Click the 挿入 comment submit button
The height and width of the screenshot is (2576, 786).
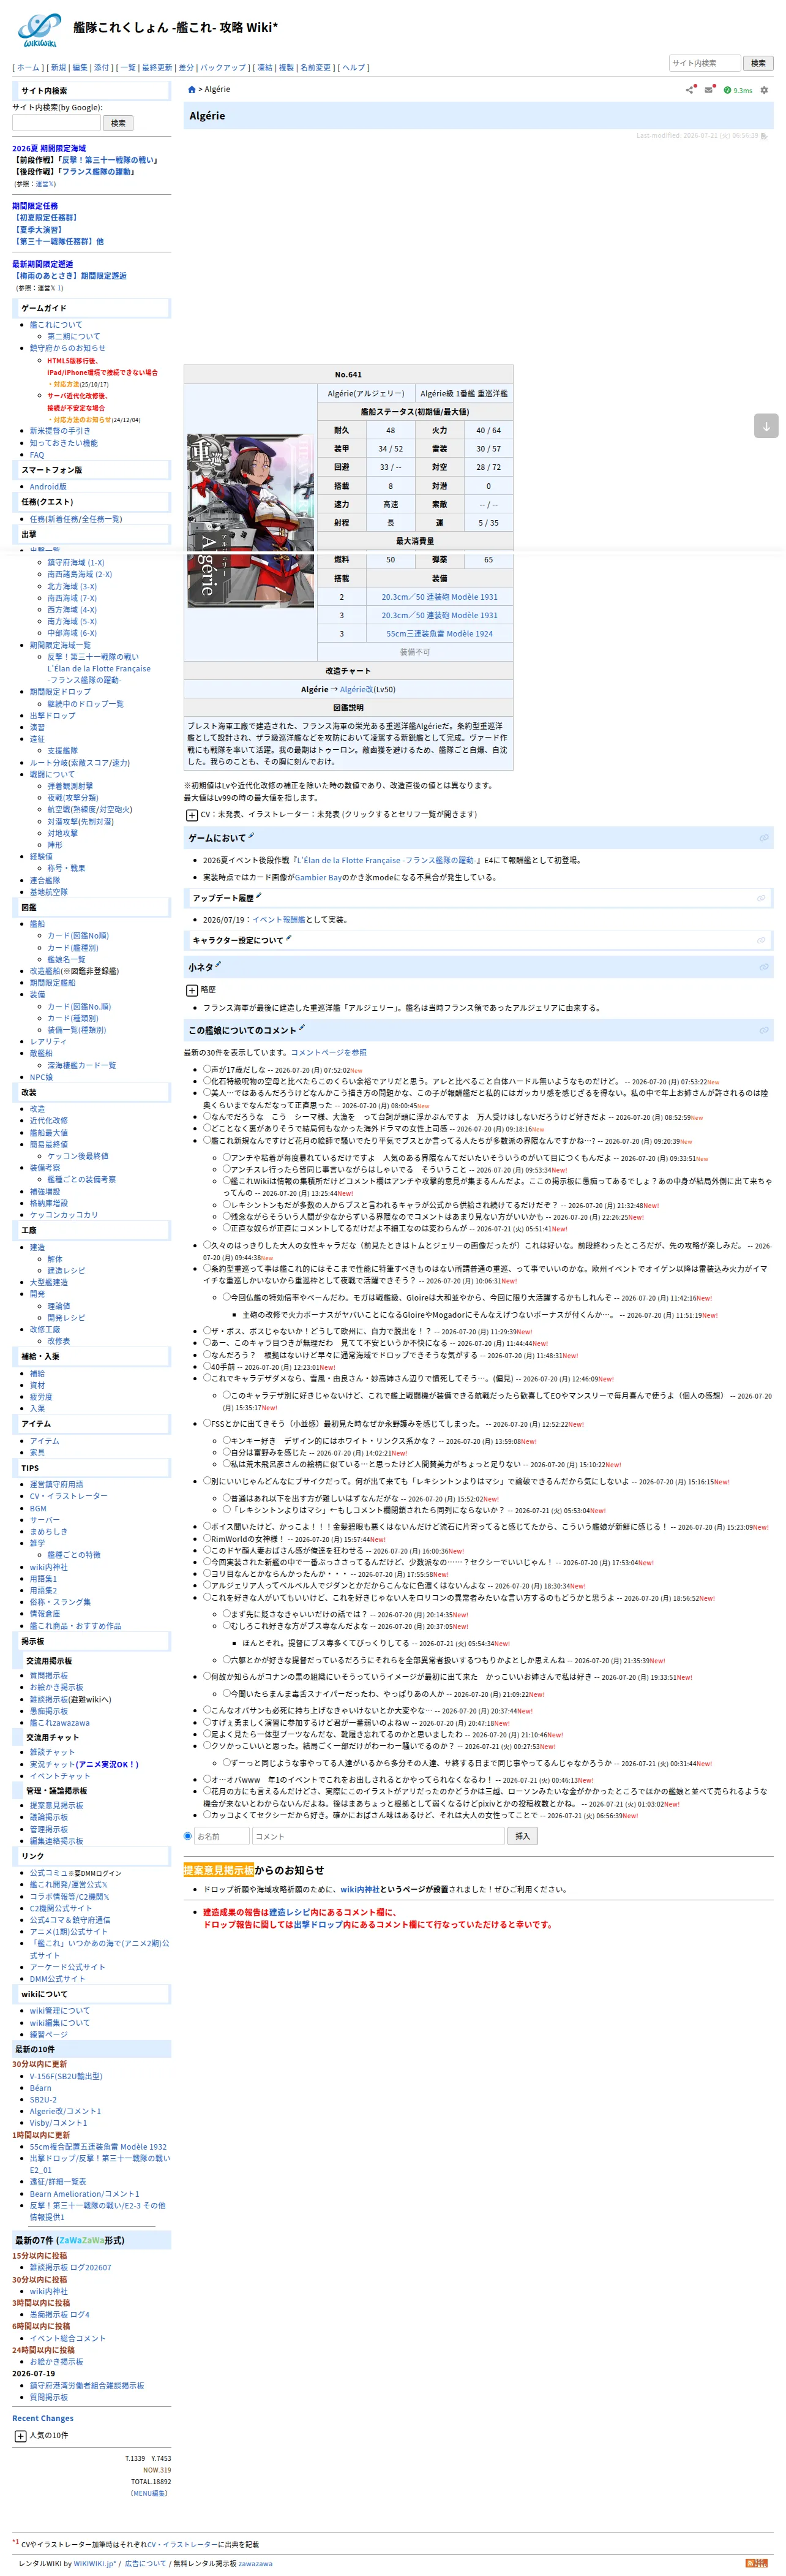pos(522,1836)
